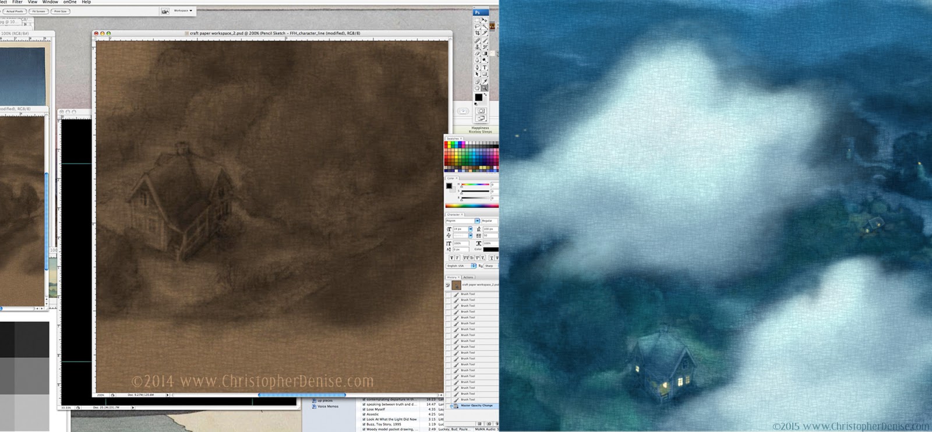Open the Regular font style dropdown
This screenshot has width=932, height=432.
coord(490,221)
